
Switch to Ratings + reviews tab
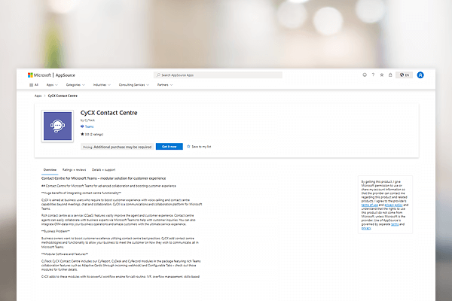[x=74, y=170]
